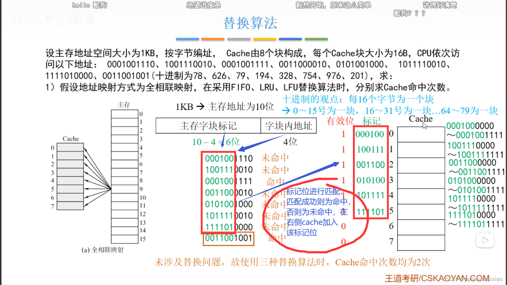
Task: Click the orange conclusion line 未涉及替换问题
Action: [292, 262]
